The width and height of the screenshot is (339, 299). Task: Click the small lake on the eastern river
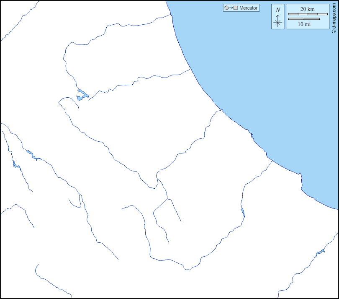coord(243,213)
